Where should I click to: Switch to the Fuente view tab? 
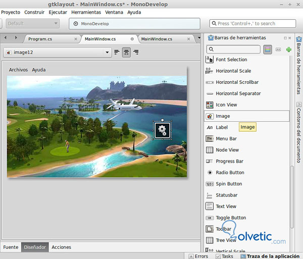click(10, 247)
